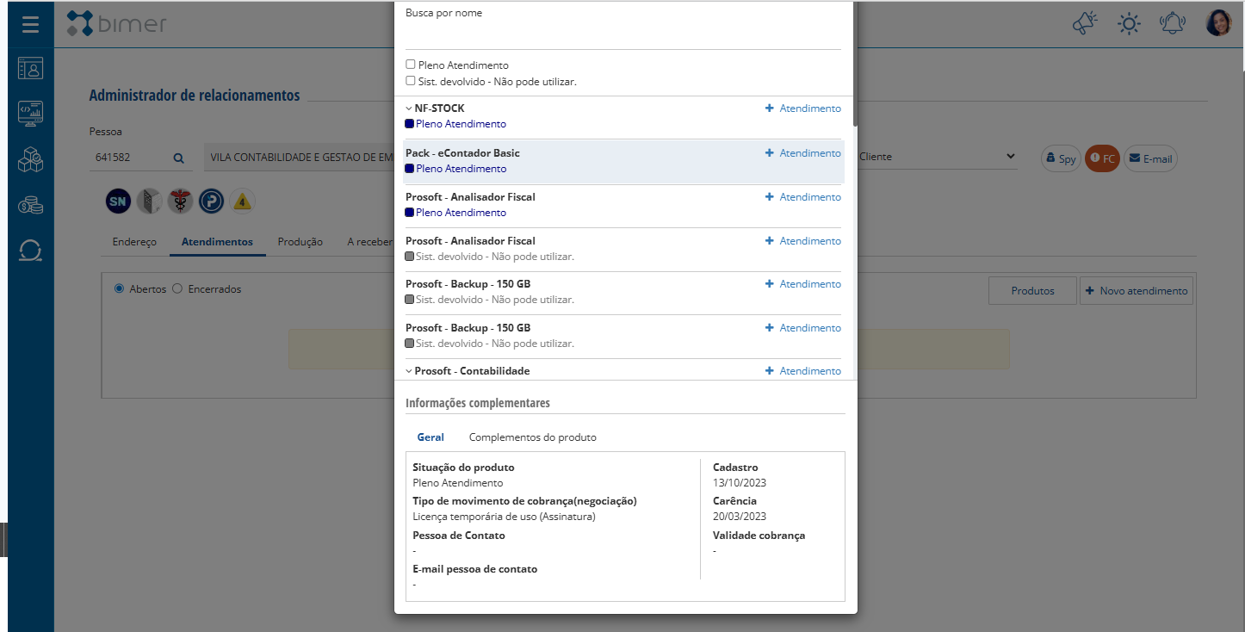Image resolution: width=1245 pixels, height=632 pixels.
Task: Open the notifications bell icon
Action: pos(1172,23)
